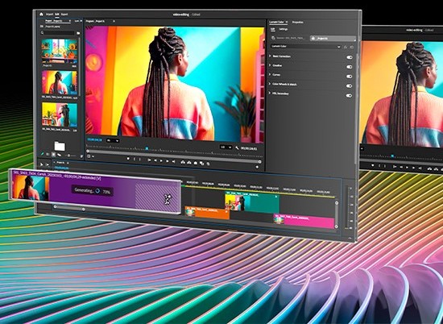This screenshot has height=324, width=443.
Task: Switch to icon view button
Action: tap(53, 155)
